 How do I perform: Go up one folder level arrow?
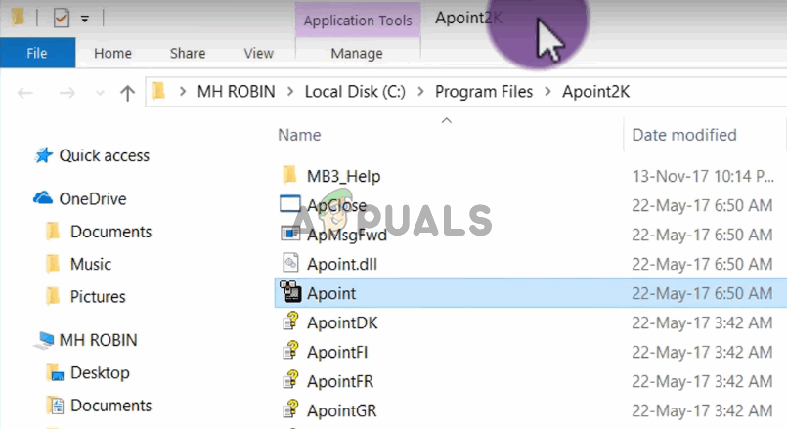pos(127,92)
